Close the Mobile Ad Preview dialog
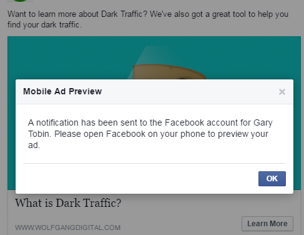Viewport: 304px width, 235px height. coord(282,92)
